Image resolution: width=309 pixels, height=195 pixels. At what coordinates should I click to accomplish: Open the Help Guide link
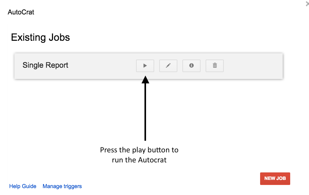click(x=23, y=186)
